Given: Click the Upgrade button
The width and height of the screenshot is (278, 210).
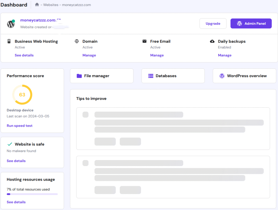Looking at the screenshot, I should pyautogui.click(x=213, y=24).
